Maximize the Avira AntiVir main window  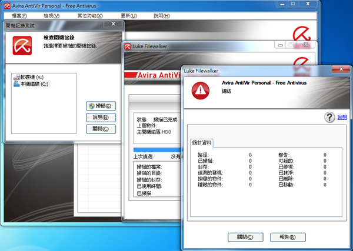[293, 4]
